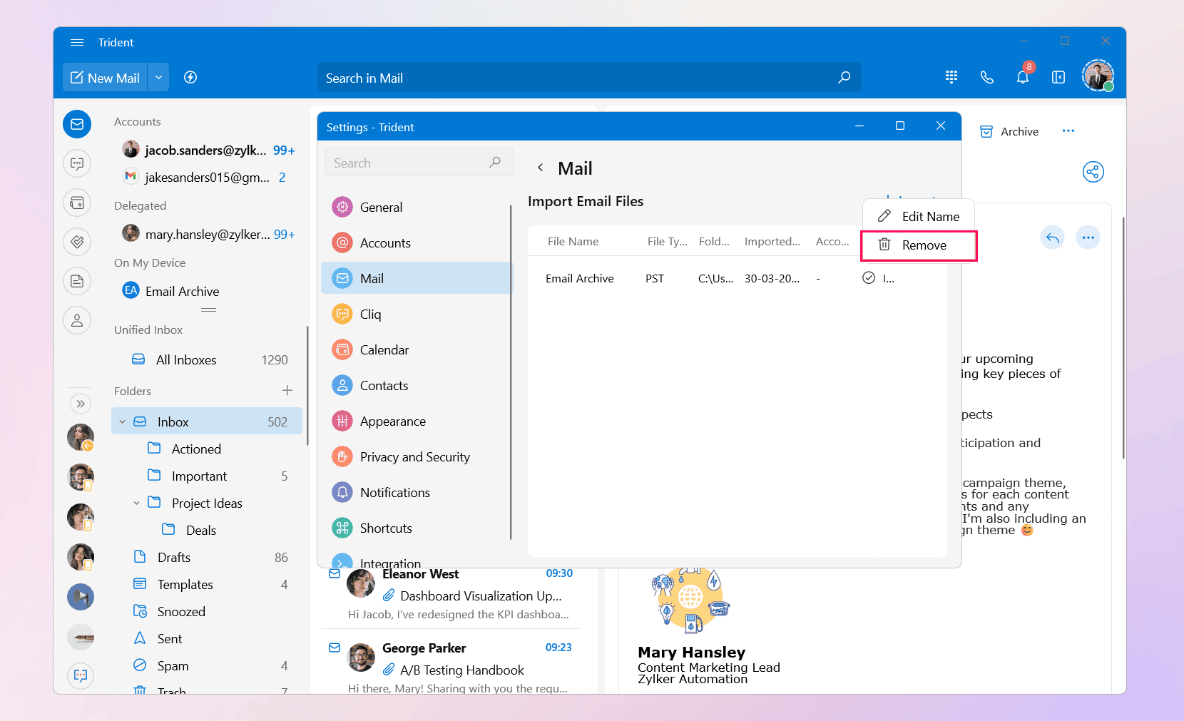Open the apps grid launcher
1184x721 pixels.
[x=951, y=77]
